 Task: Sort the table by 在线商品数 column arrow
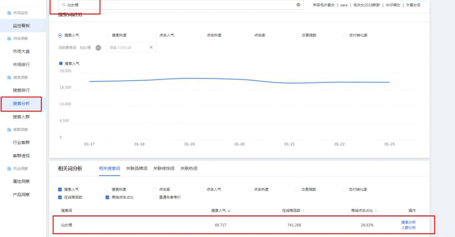coord(303,211)
